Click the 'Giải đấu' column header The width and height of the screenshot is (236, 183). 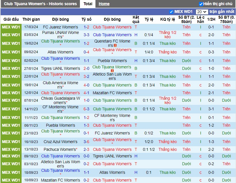click(x=11, y=20)
